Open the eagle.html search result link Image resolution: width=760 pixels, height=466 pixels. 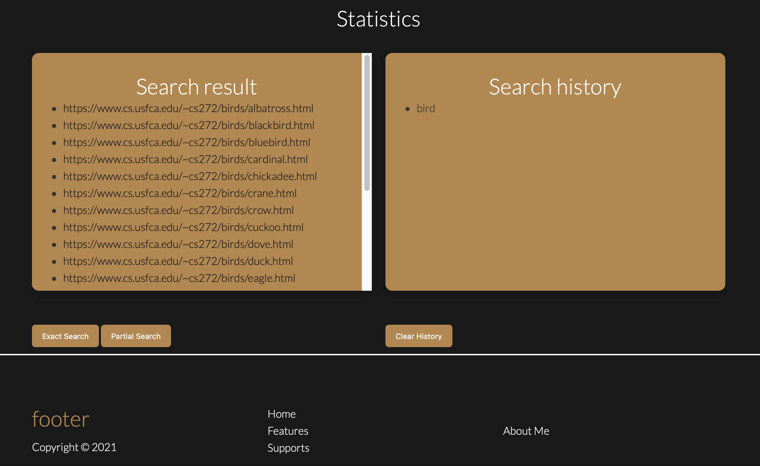coord(179,278)
